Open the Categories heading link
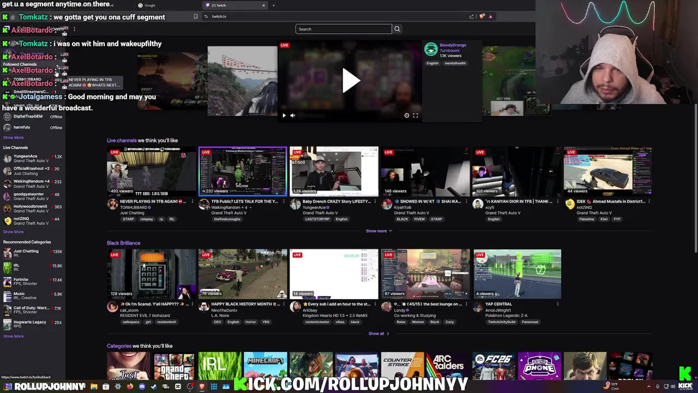Screen dimensions: 698x393 coord(119,346)
